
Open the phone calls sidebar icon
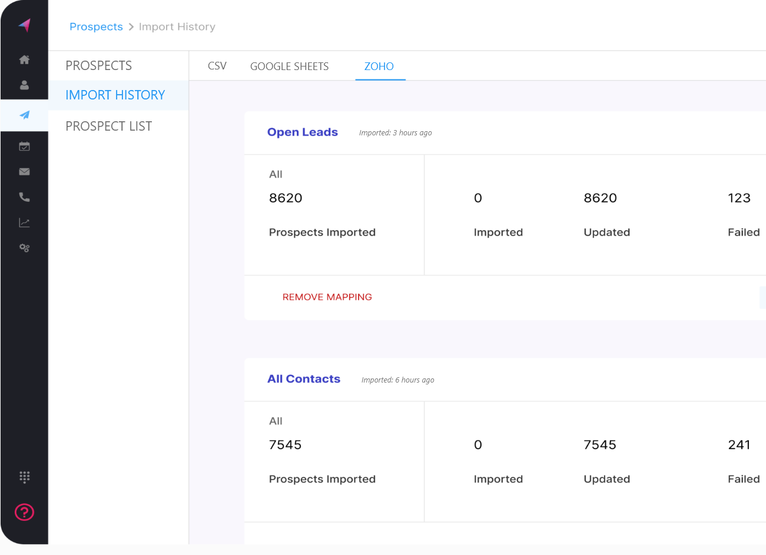24,197
